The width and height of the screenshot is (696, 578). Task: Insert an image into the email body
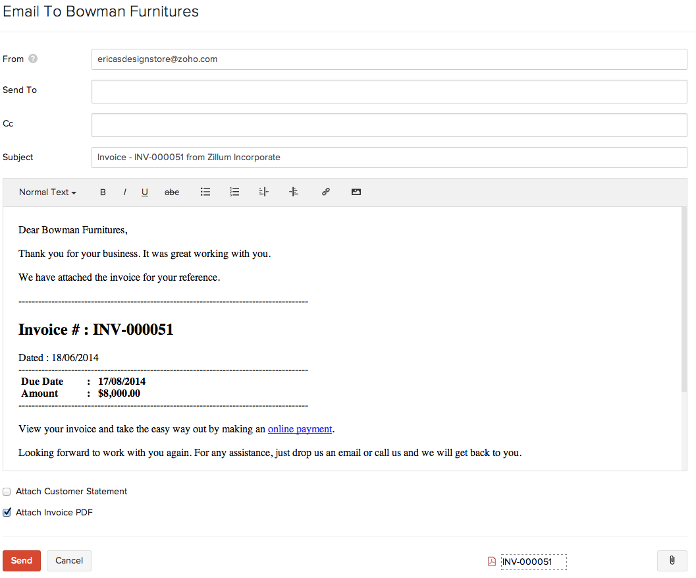(356, 192)
